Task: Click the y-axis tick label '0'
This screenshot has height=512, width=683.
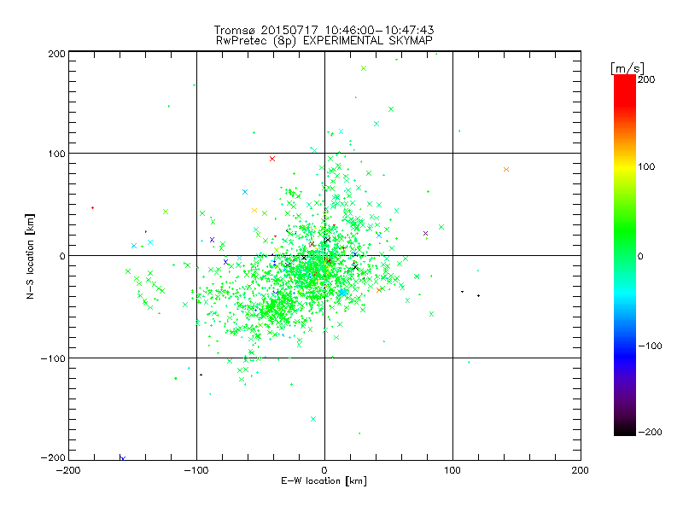Action: pyautogui.click(x=62, y=256)
